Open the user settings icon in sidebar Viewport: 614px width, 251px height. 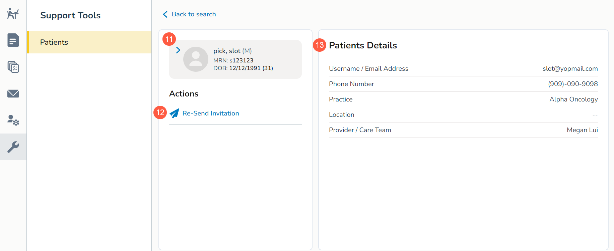(x=13, y=120)
